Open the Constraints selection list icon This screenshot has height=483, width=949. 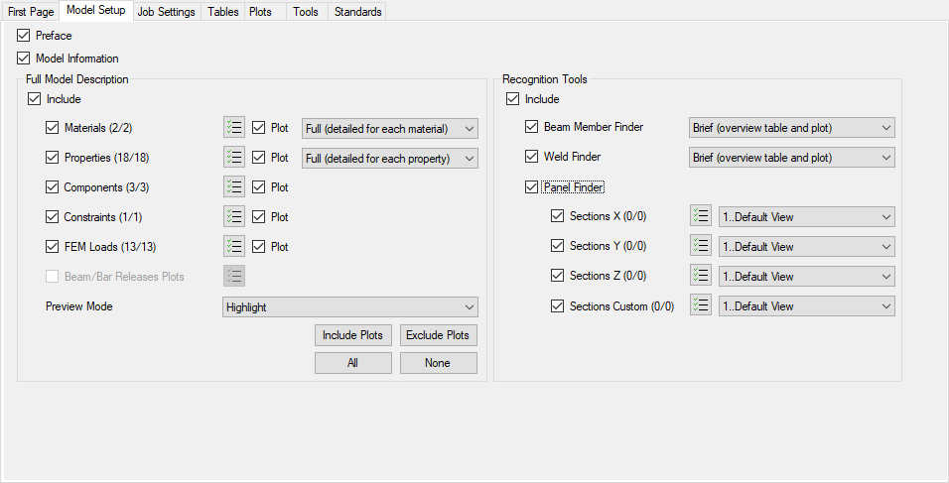coord(234,217)
